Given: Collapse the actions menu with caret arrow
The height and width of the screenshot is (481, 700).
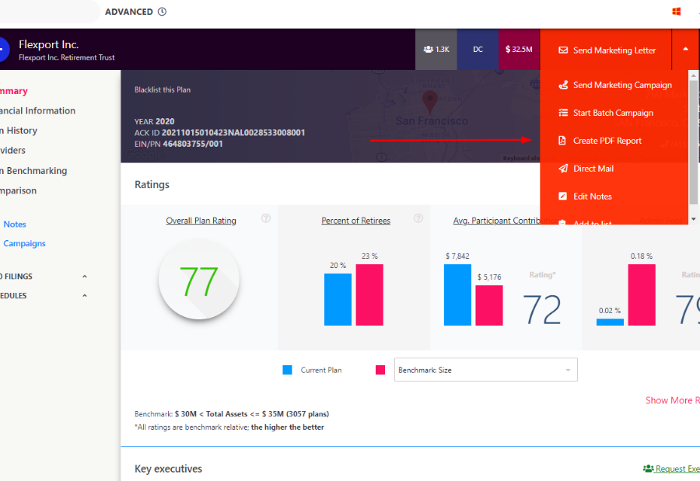Looking at the screenshot, I should pyautogui.click(x=685, y=49).
